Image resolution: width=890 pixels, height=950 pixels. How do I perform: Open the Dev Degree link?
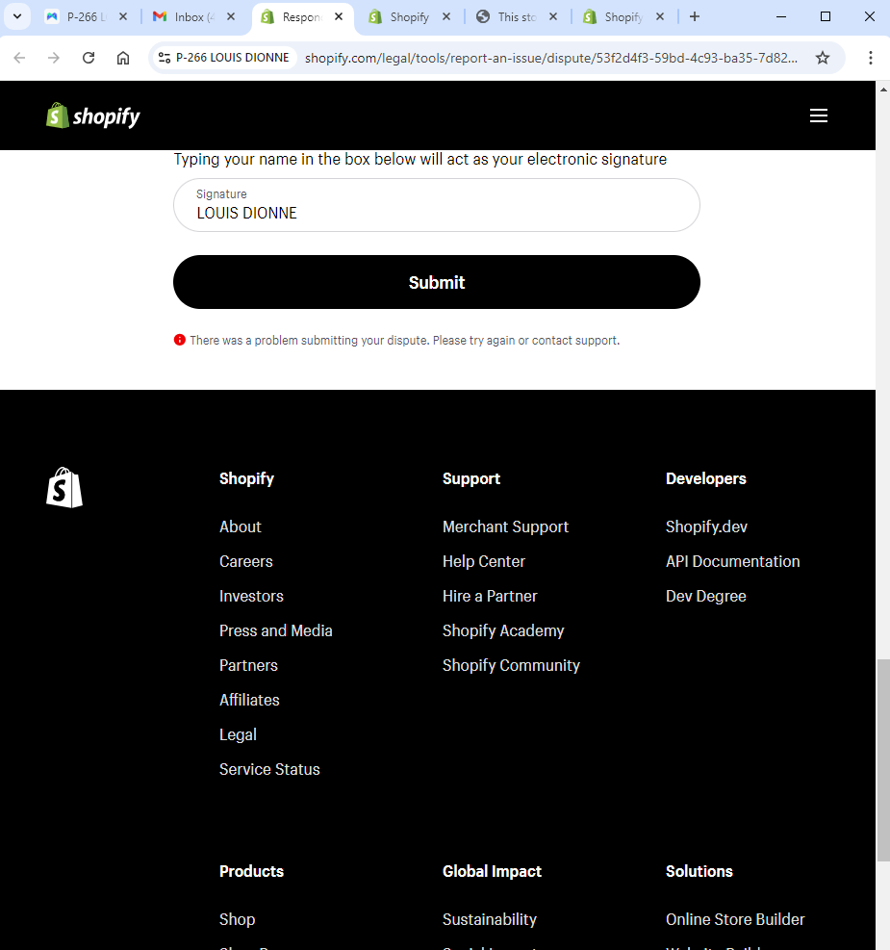(x=706, y=596)
